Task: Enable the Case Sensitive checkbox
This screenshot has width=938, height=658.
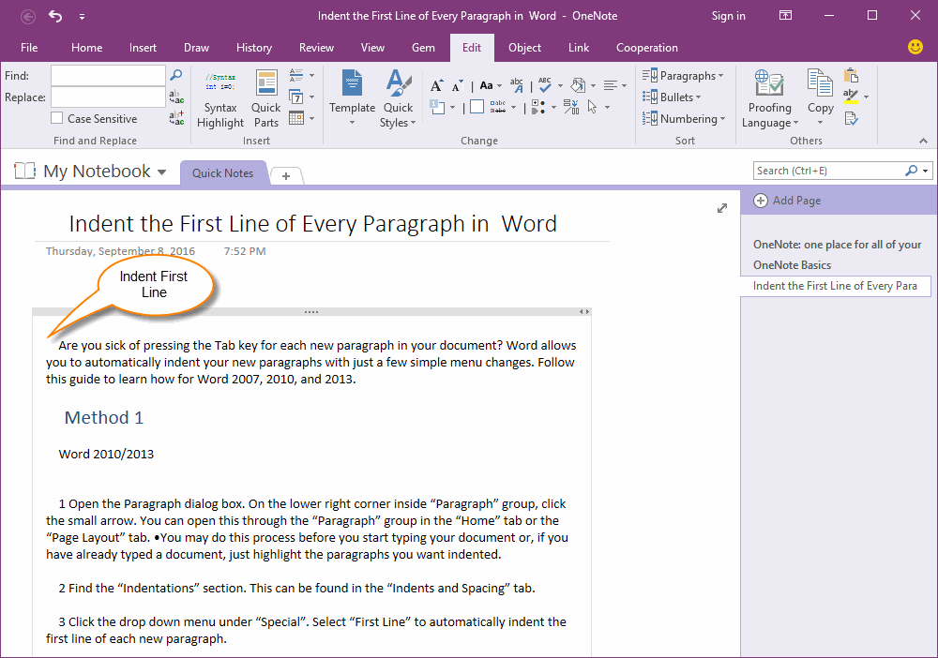Action: (54, 118)
